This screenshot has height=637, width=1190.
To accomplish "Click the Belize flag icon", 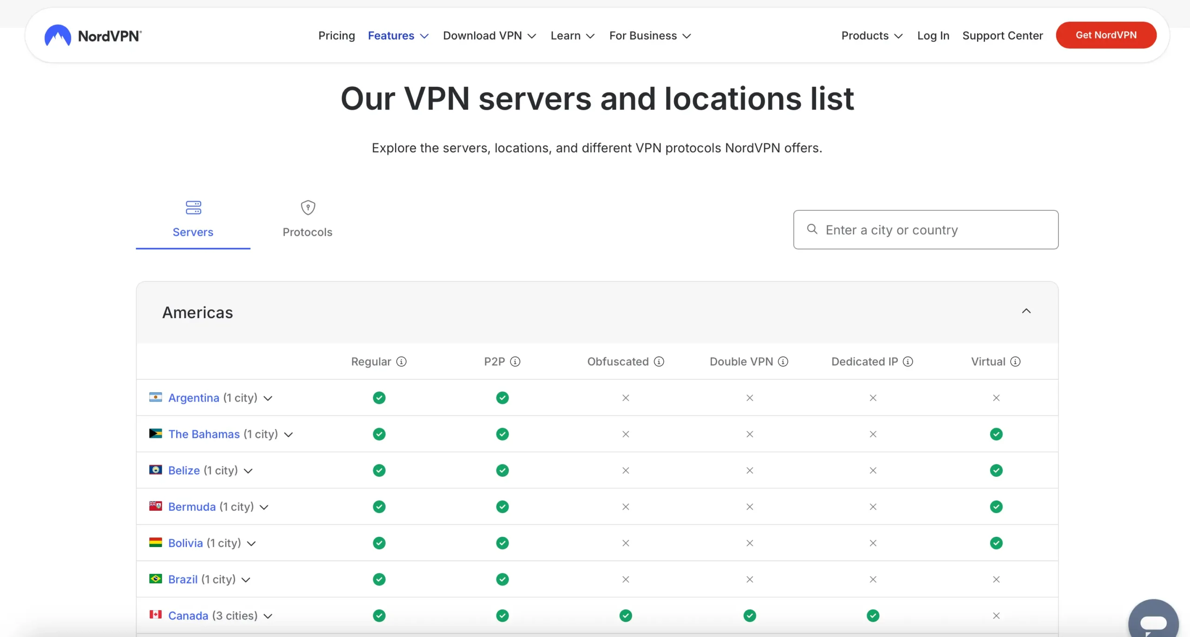I will point(155,470).
